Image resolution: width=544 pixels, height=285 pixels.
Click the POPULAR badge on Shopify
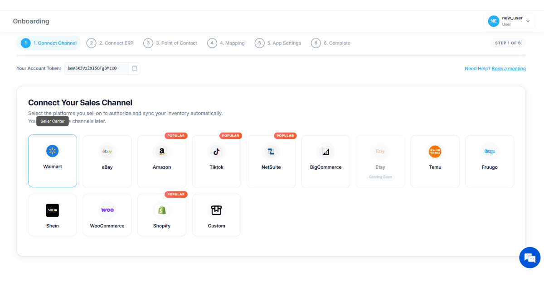point(176,195)
